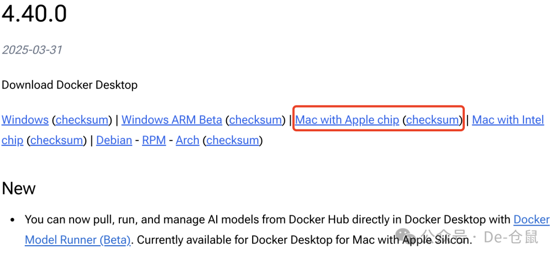This screenshot has width=556, height=259.
Task: Open the checksum link after Arch
Action: pyautogui.click(x=233, y=140)
